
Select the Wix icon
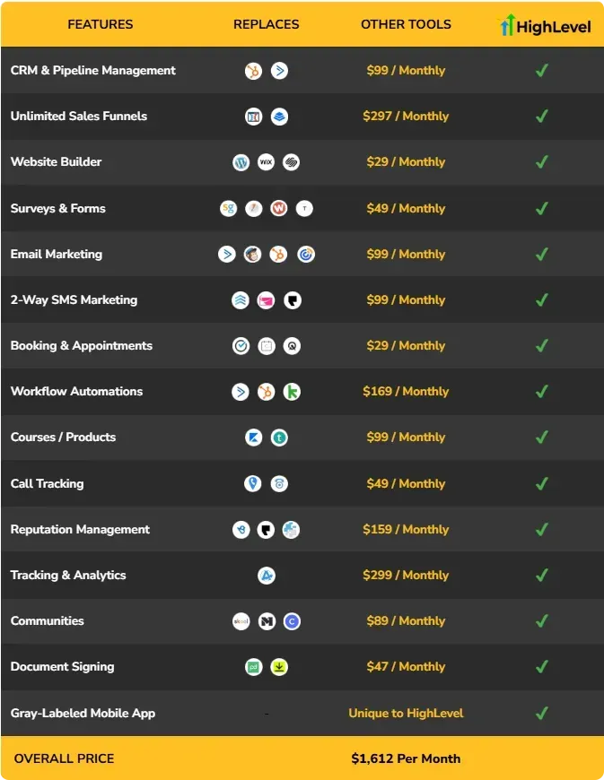[x=266, y=162]
